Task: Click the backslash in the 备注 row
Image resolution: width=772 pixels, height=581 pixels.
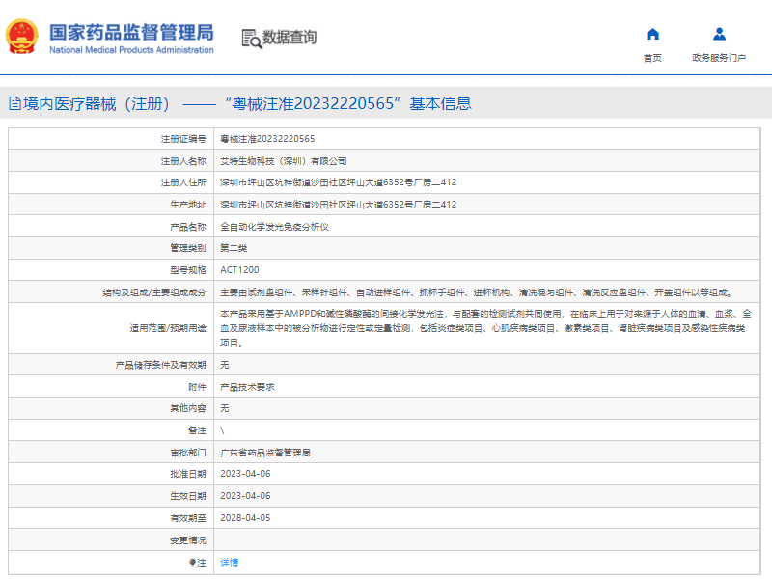Action: click(x=222, y=430)
